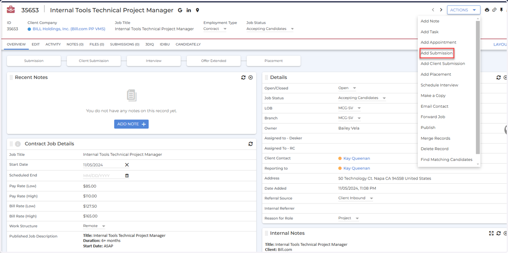Image resolution: width=508 pixels, height=253 pixels.
Task: Open Work Structure Remote dropdown
Action: pyautogui.click(x=94, y=226)
